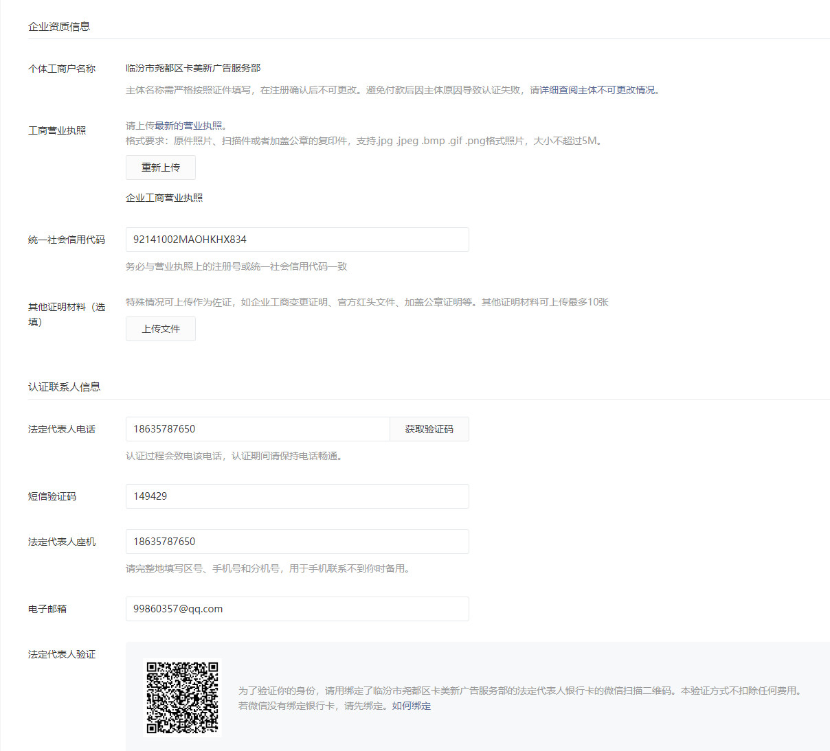Viewport: 830px width, 751px height.
Task: Select the business name 临汾市尧都区卡美新广告服务部
Action: pyautogui.click(x=193, y=68)
